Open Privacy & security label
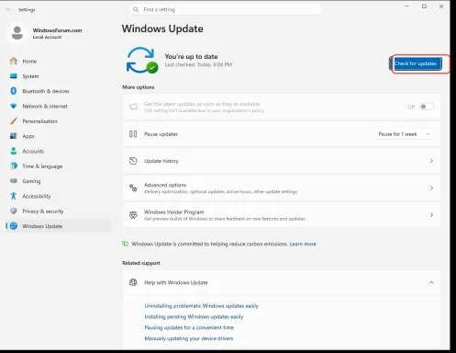 point(43,211)
